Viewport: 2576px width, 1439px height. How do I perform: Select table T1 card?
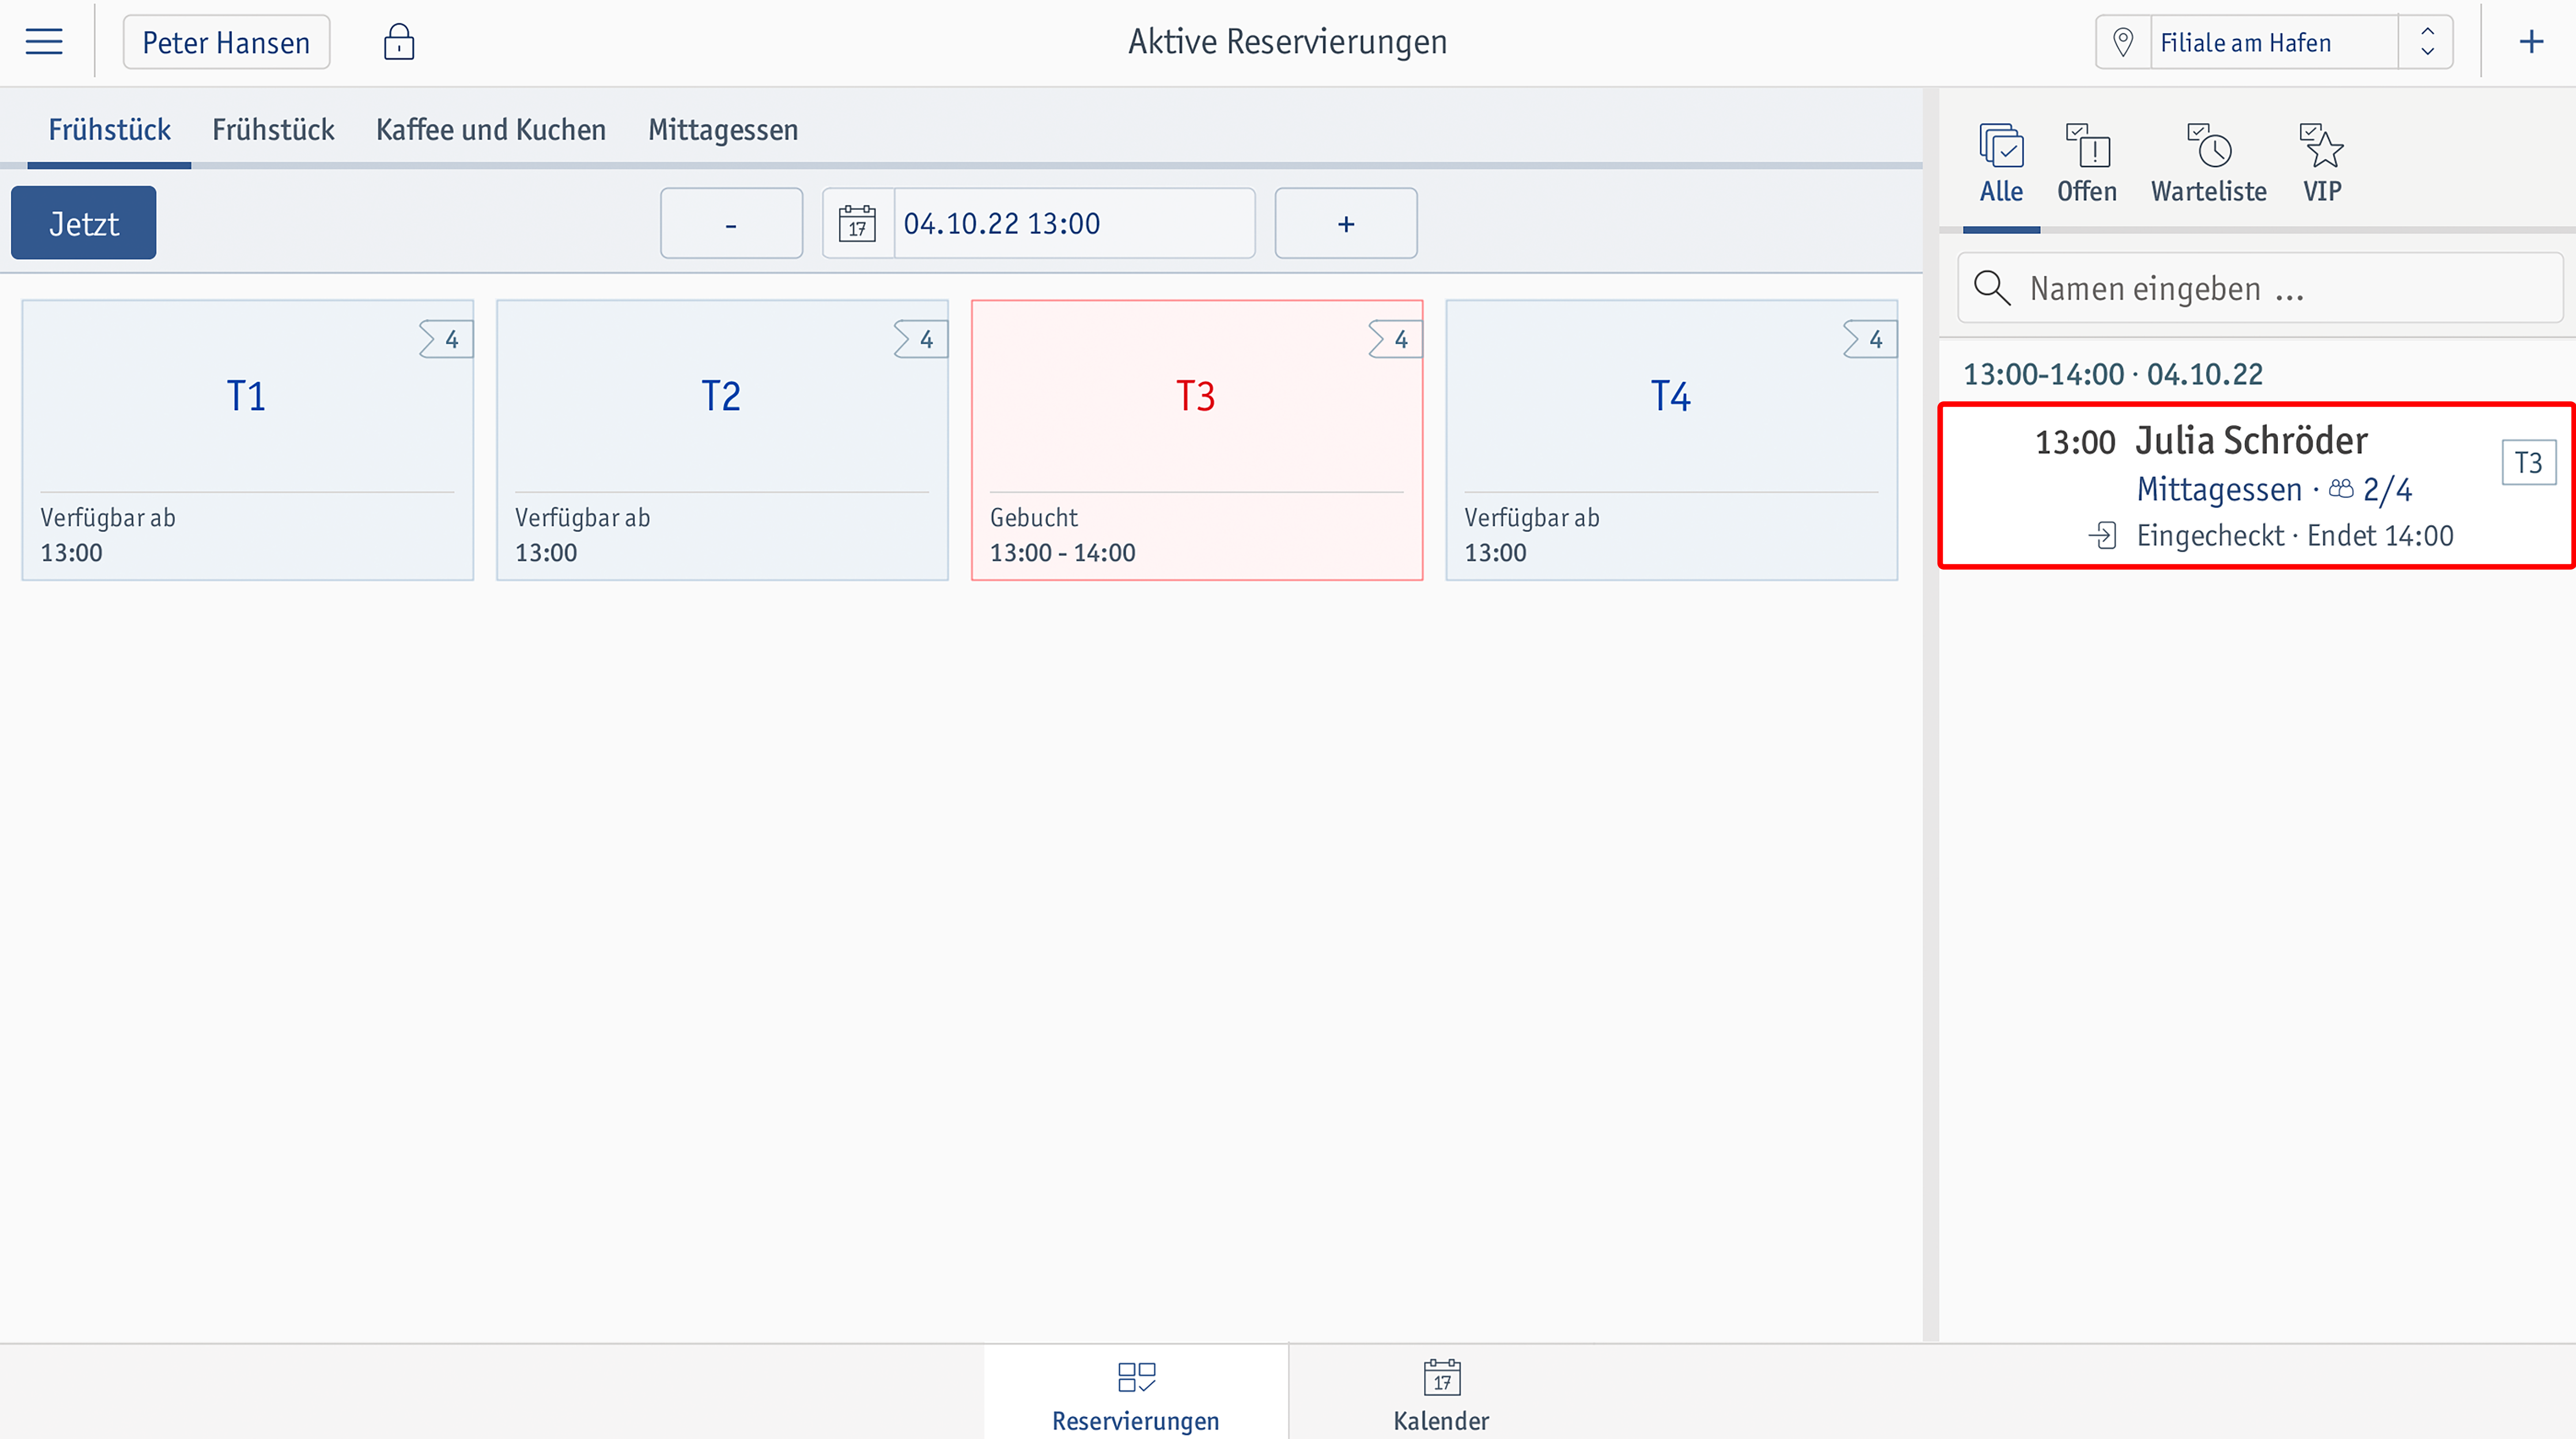click(248, 440)
